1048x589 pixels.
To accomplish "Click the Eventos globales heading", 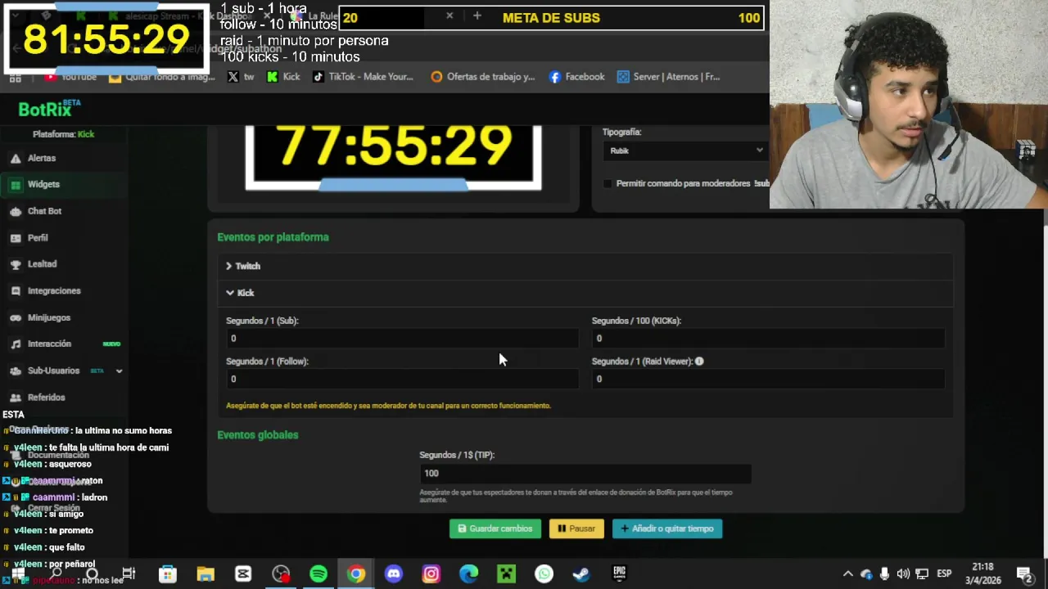I will click(x=258, y=435).
